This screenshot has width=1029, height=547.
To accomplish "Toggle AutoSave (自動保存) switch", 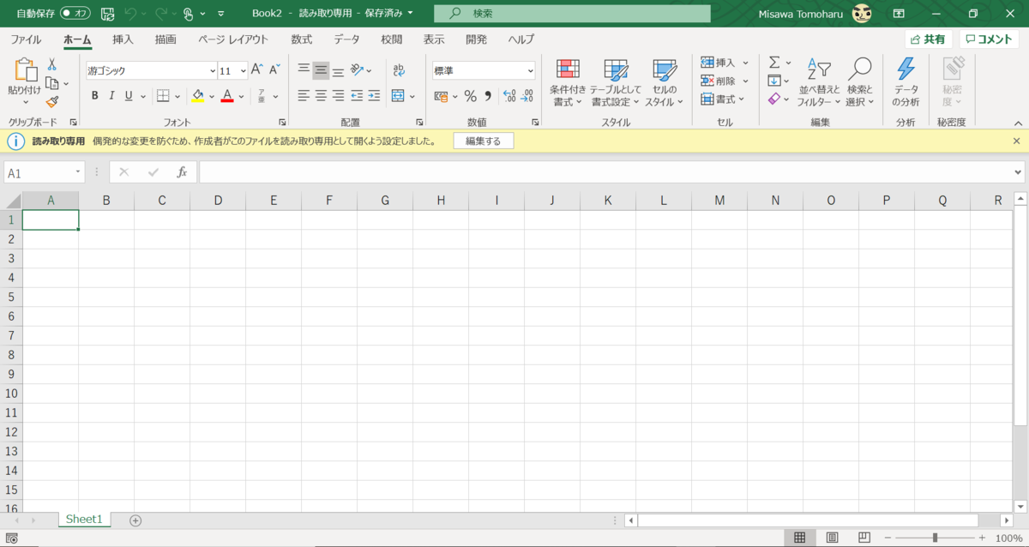I will click(75, 14).
